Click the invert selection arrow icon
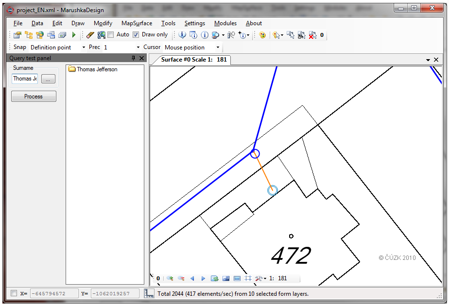 tap(302, 35)
